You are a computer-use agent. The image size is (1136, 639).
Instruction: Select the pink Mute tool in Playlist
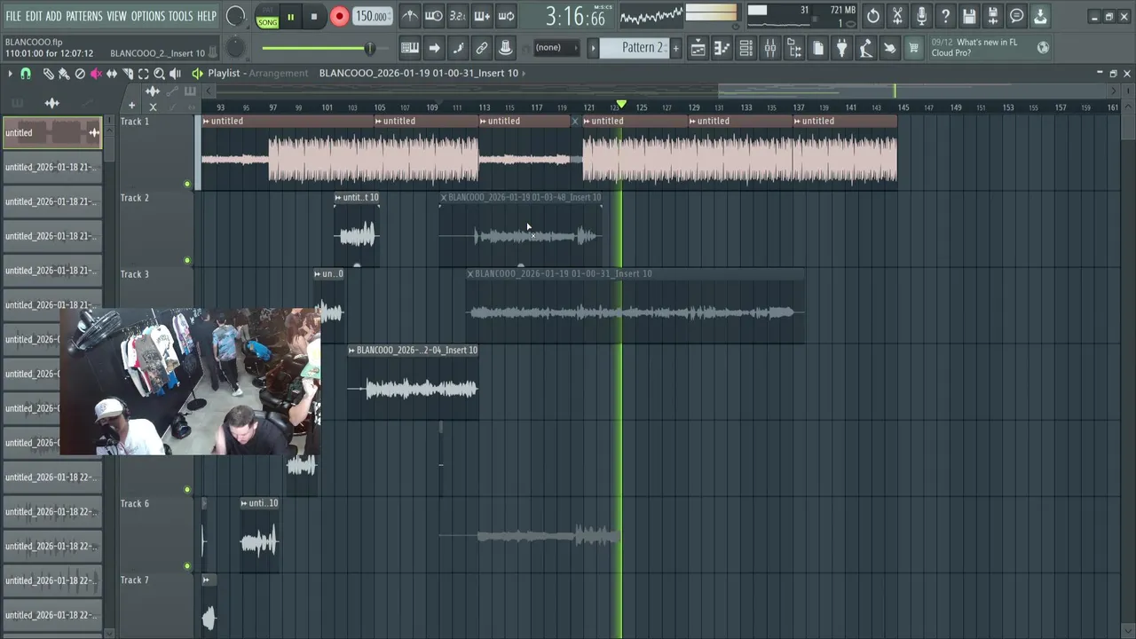[96, 74]
